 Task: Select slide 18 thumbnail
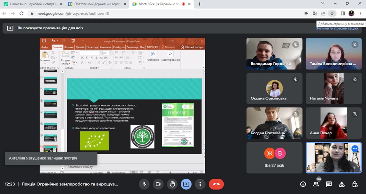click(x=50, y=126)
